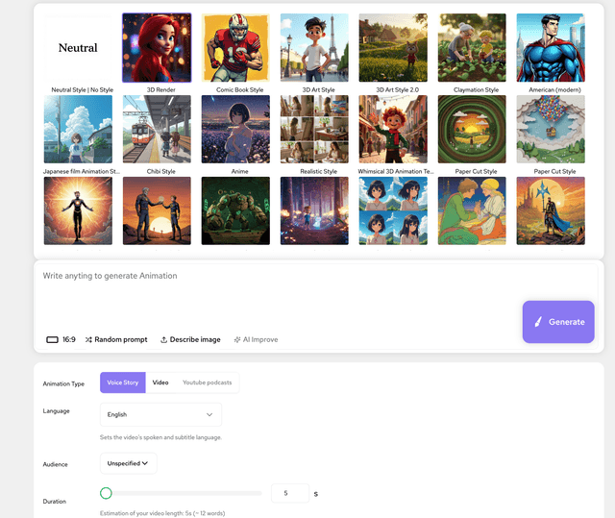This screenshot has height=518, width=615.
Task: Adjust the Duration slider handle
Action: tap(106, 493)
